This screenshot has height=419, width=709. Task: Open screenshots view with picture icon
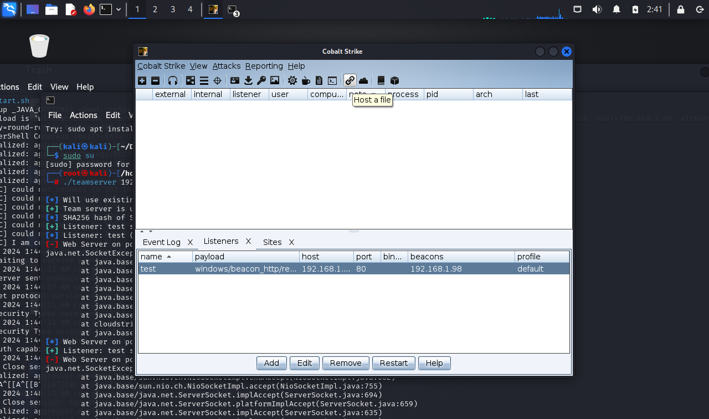[275, 81]
